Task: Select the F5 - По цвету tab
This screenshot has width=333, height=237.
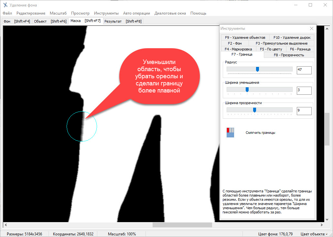Action: click(x=271, y=49)
